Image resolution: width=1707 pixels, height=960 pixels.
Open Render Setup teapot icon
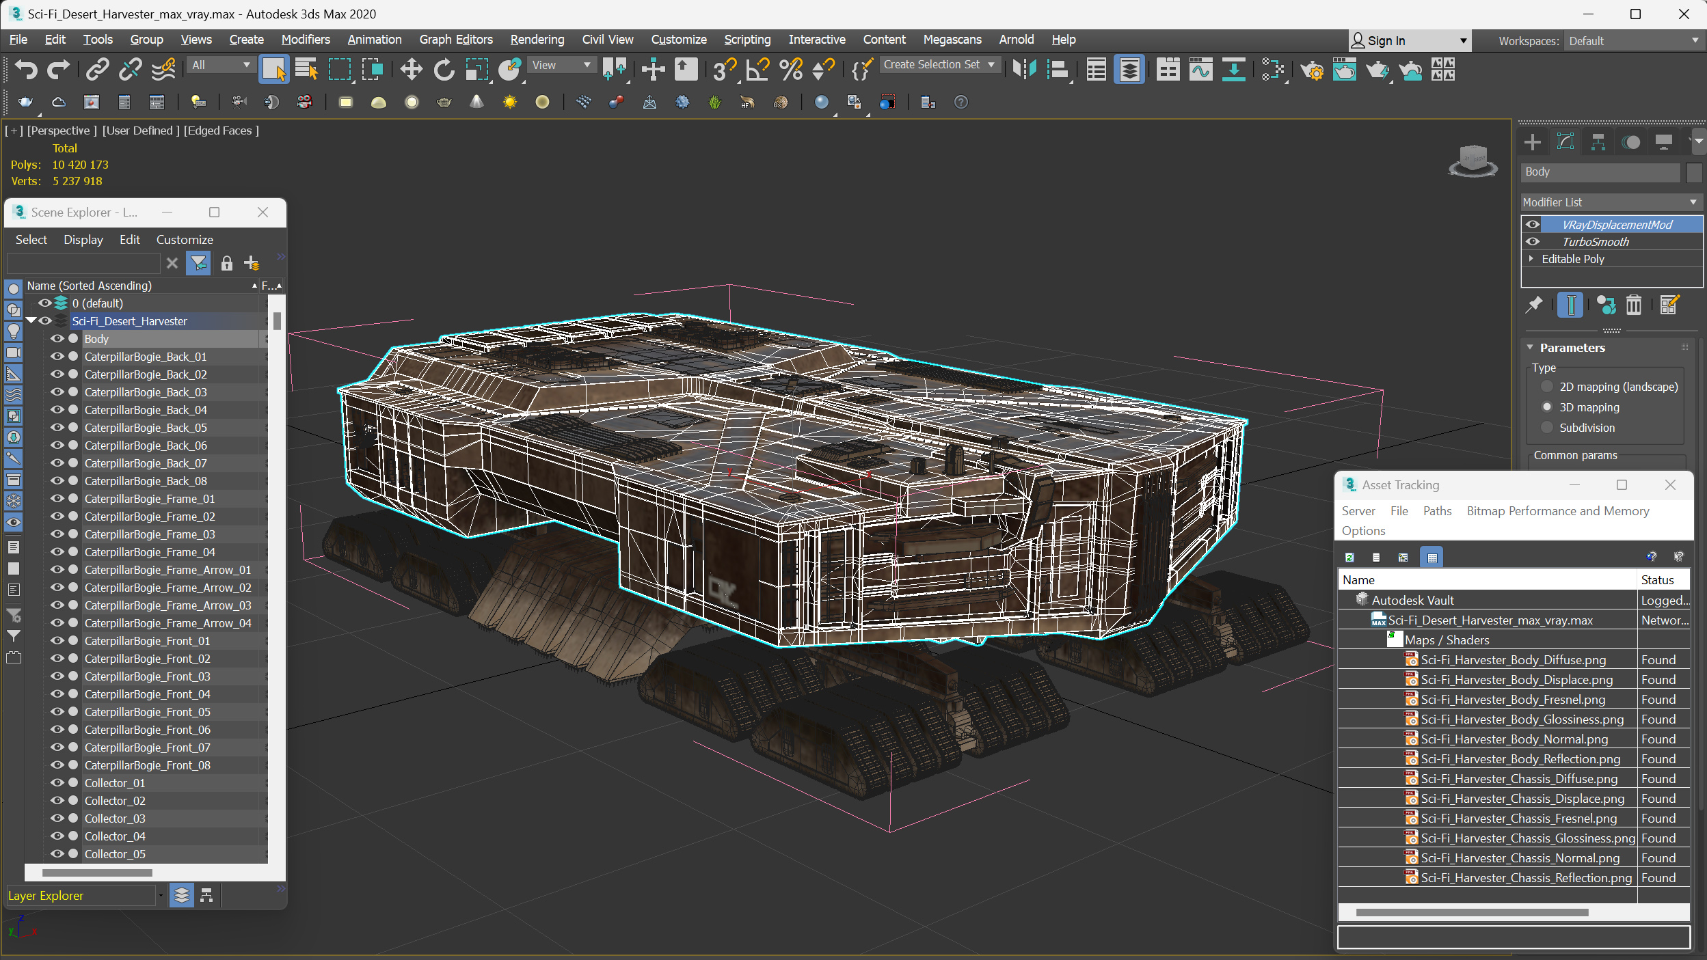pos(1311,69)
